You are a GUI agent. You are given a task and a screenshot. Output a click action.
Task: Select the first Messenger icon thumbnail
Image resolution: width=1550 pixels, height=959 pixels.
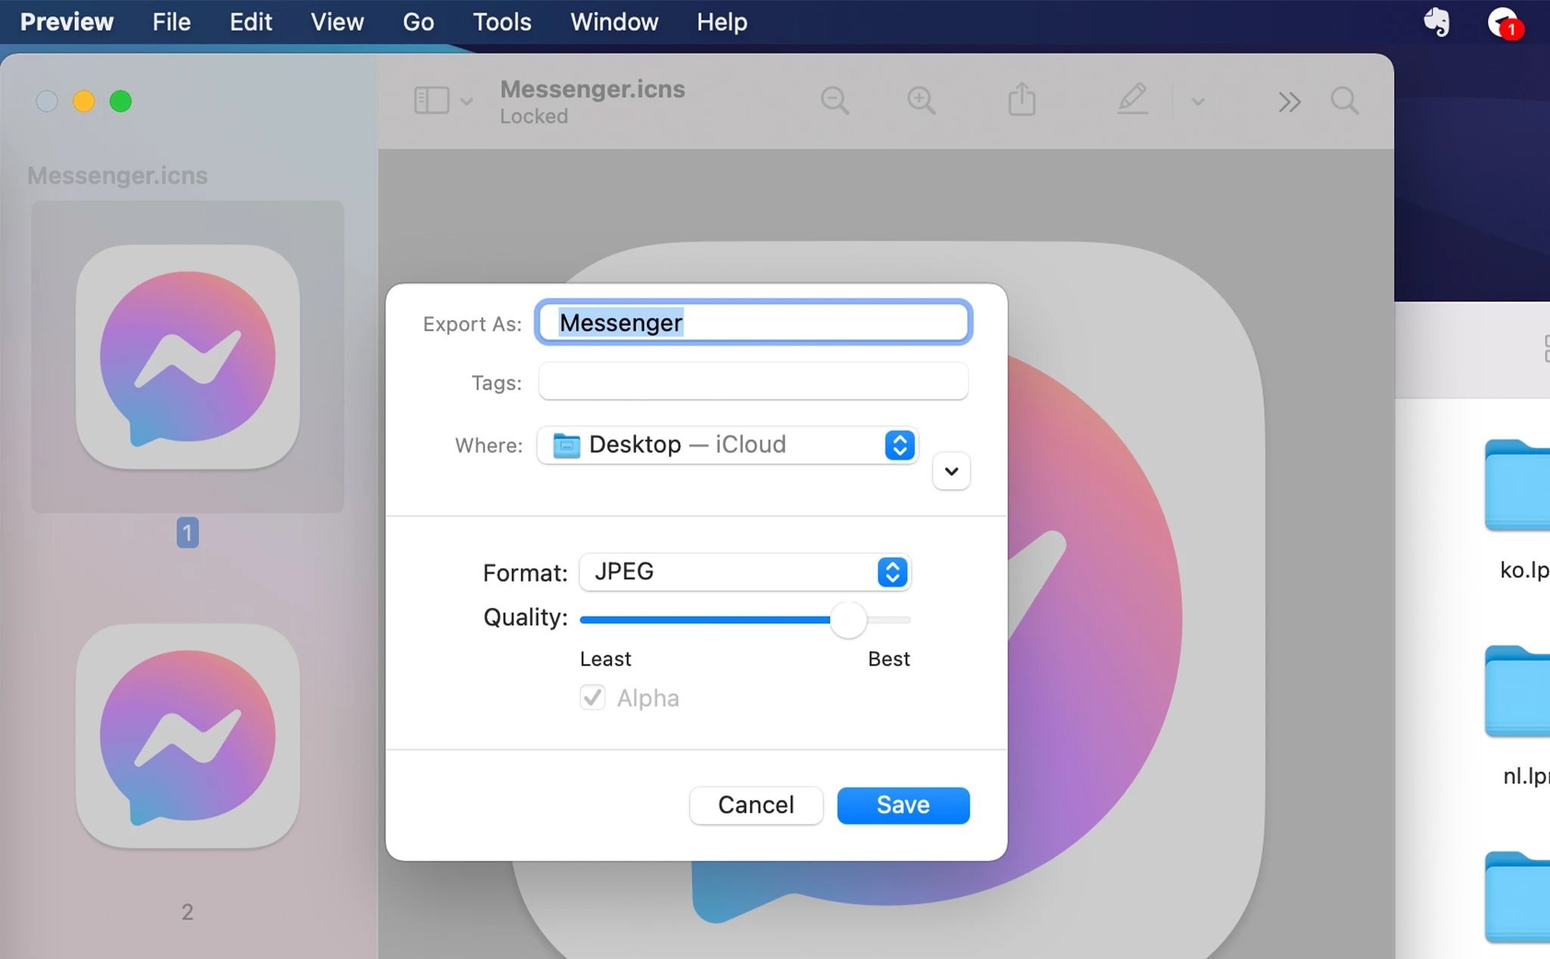click(188, 356)
